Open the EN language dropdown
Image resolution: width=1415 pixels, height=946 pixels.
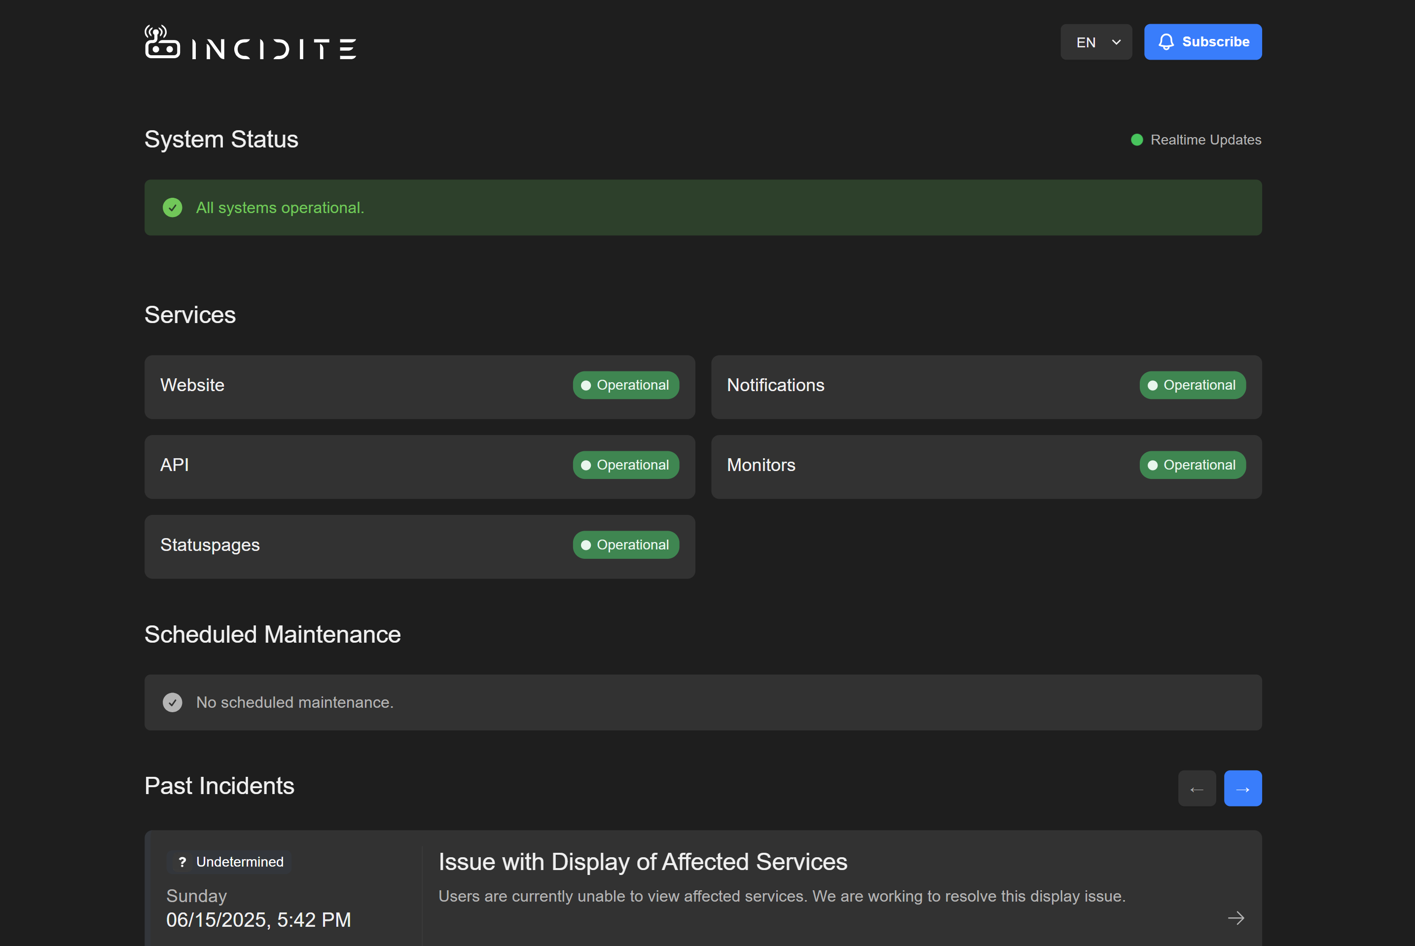[1096, 41]
